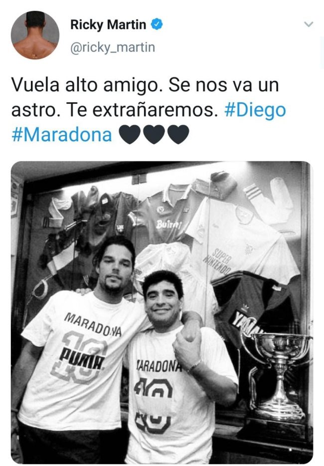Open the tweet options chevron menu
This screenshot has width=324, height=466.
tap(309, 24)
